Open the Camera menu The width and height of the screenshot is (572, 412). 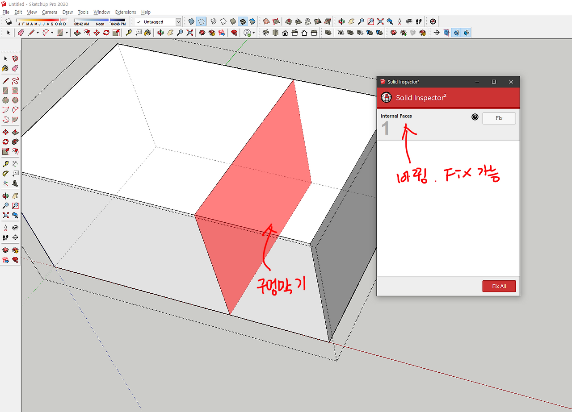(x=50, y=12)
